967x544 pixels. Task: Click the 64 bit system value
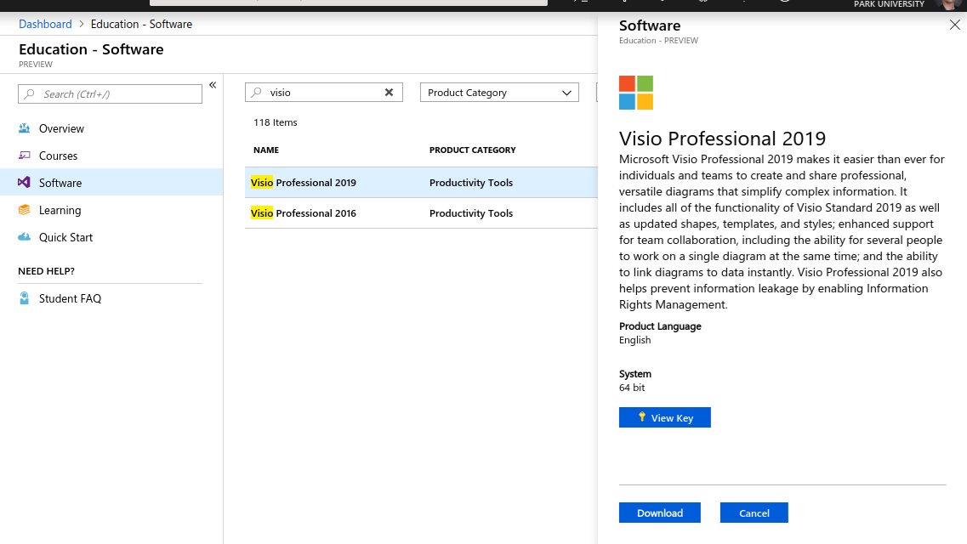pyautogui.click(x=632, y=388)
